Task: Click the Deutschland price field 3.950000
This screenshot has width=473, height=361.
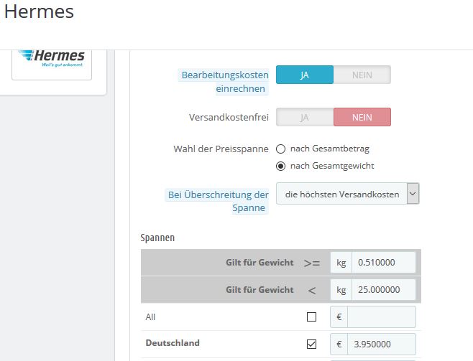Action: click(381, 344)
